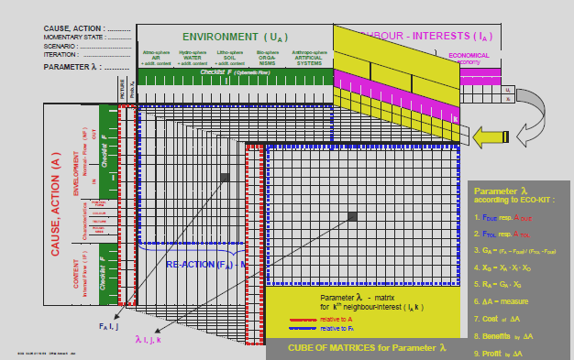Click the curved white return arrow
This screenshot has height=360, width=574.
[x=532, y=116]
